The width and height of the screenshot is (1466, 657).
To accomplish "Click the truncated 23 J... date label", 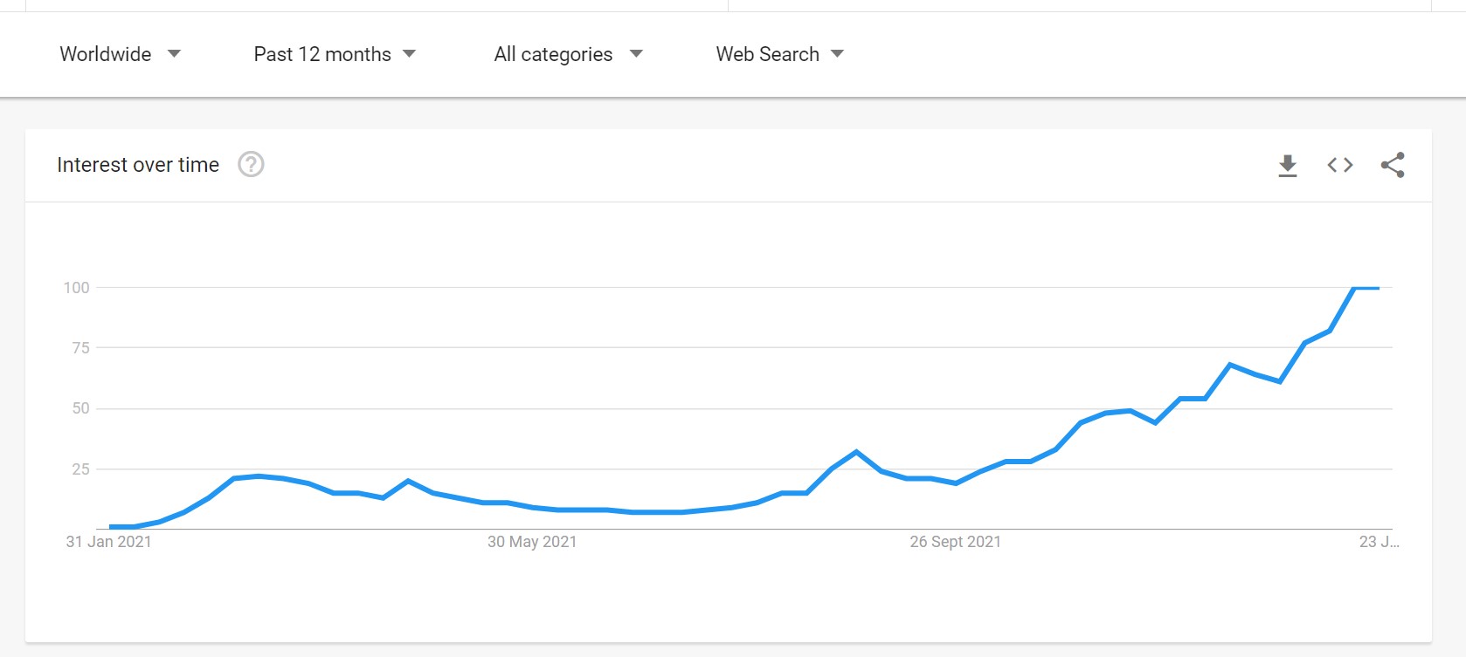I will pyautogui.click(x=1379, y=542).
